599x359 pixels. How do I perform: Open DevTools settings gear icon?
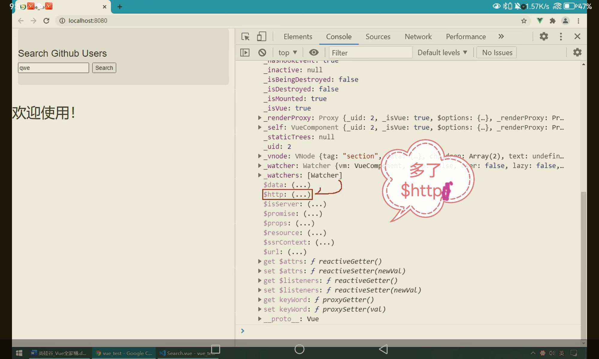pyautogui.click(x=544, y=36)
